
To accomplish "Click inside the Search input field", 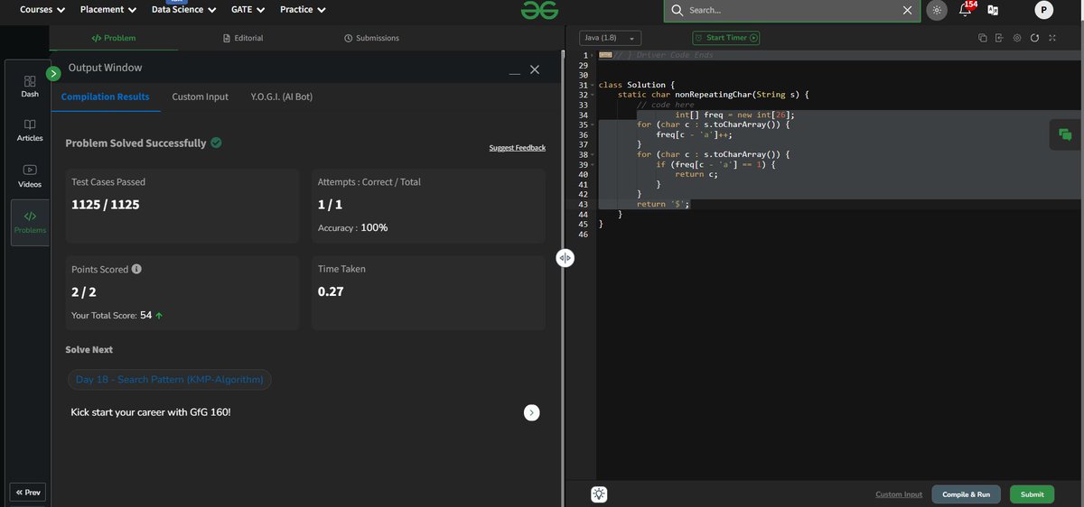I will 792,10.
